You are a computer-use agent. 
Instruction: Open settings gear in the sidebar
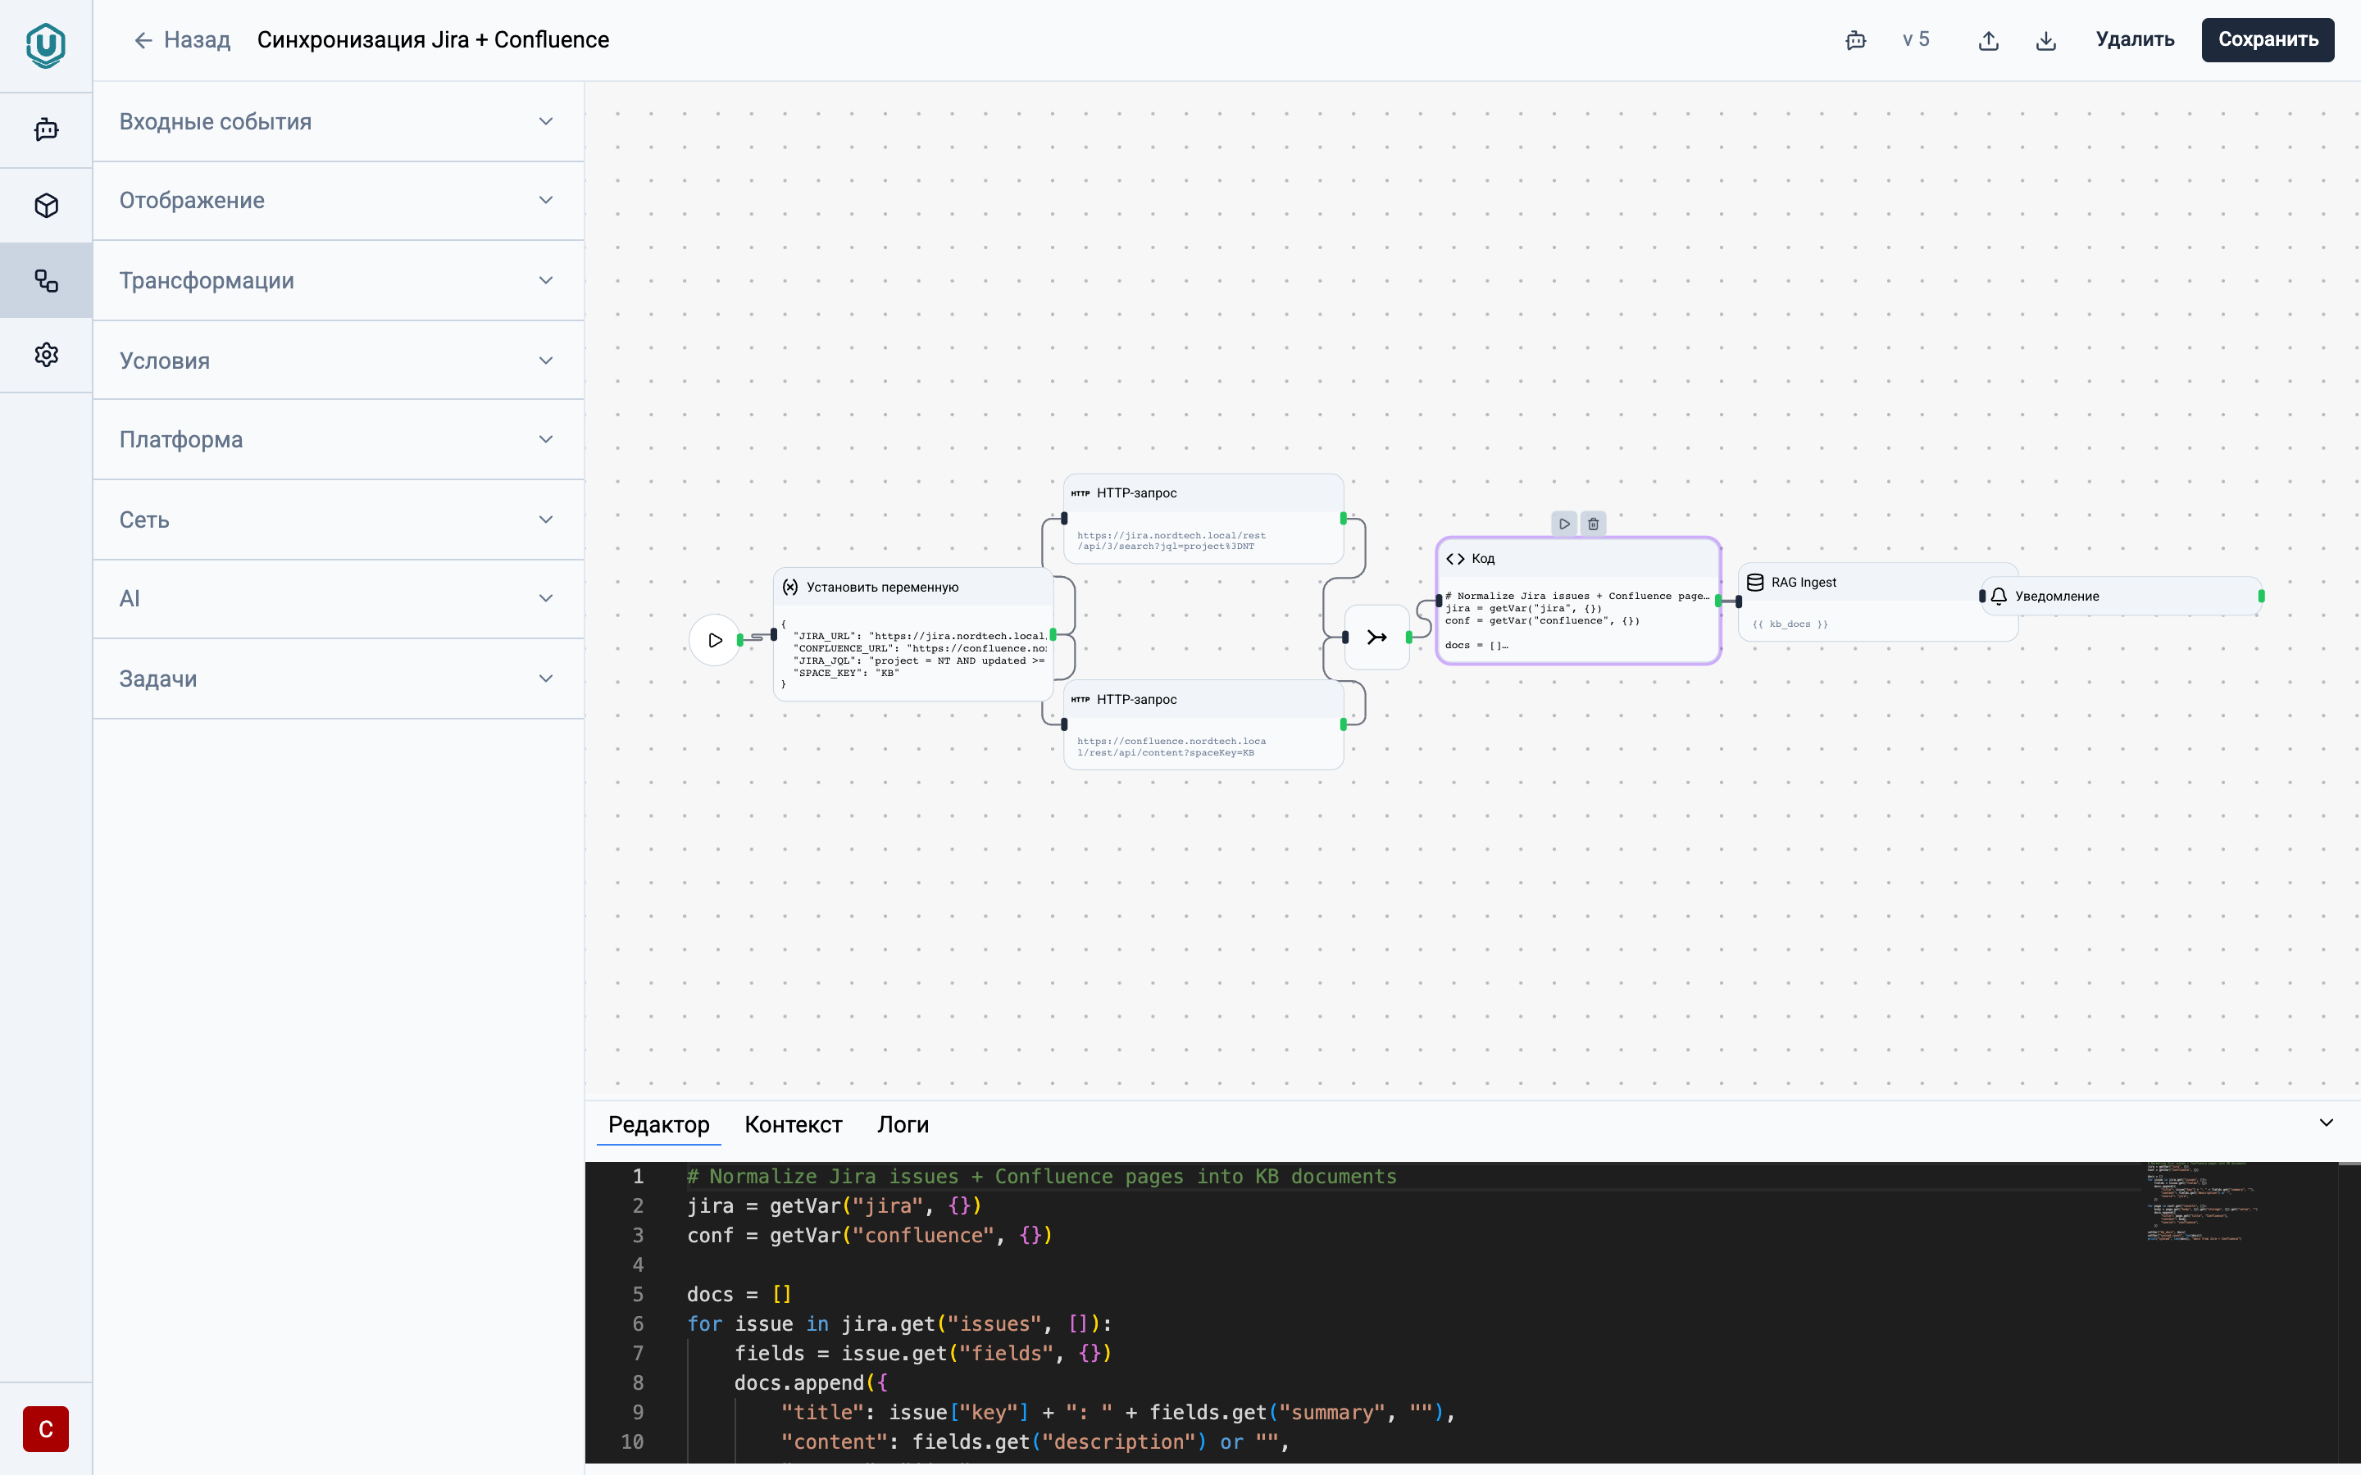coord(46,354)
